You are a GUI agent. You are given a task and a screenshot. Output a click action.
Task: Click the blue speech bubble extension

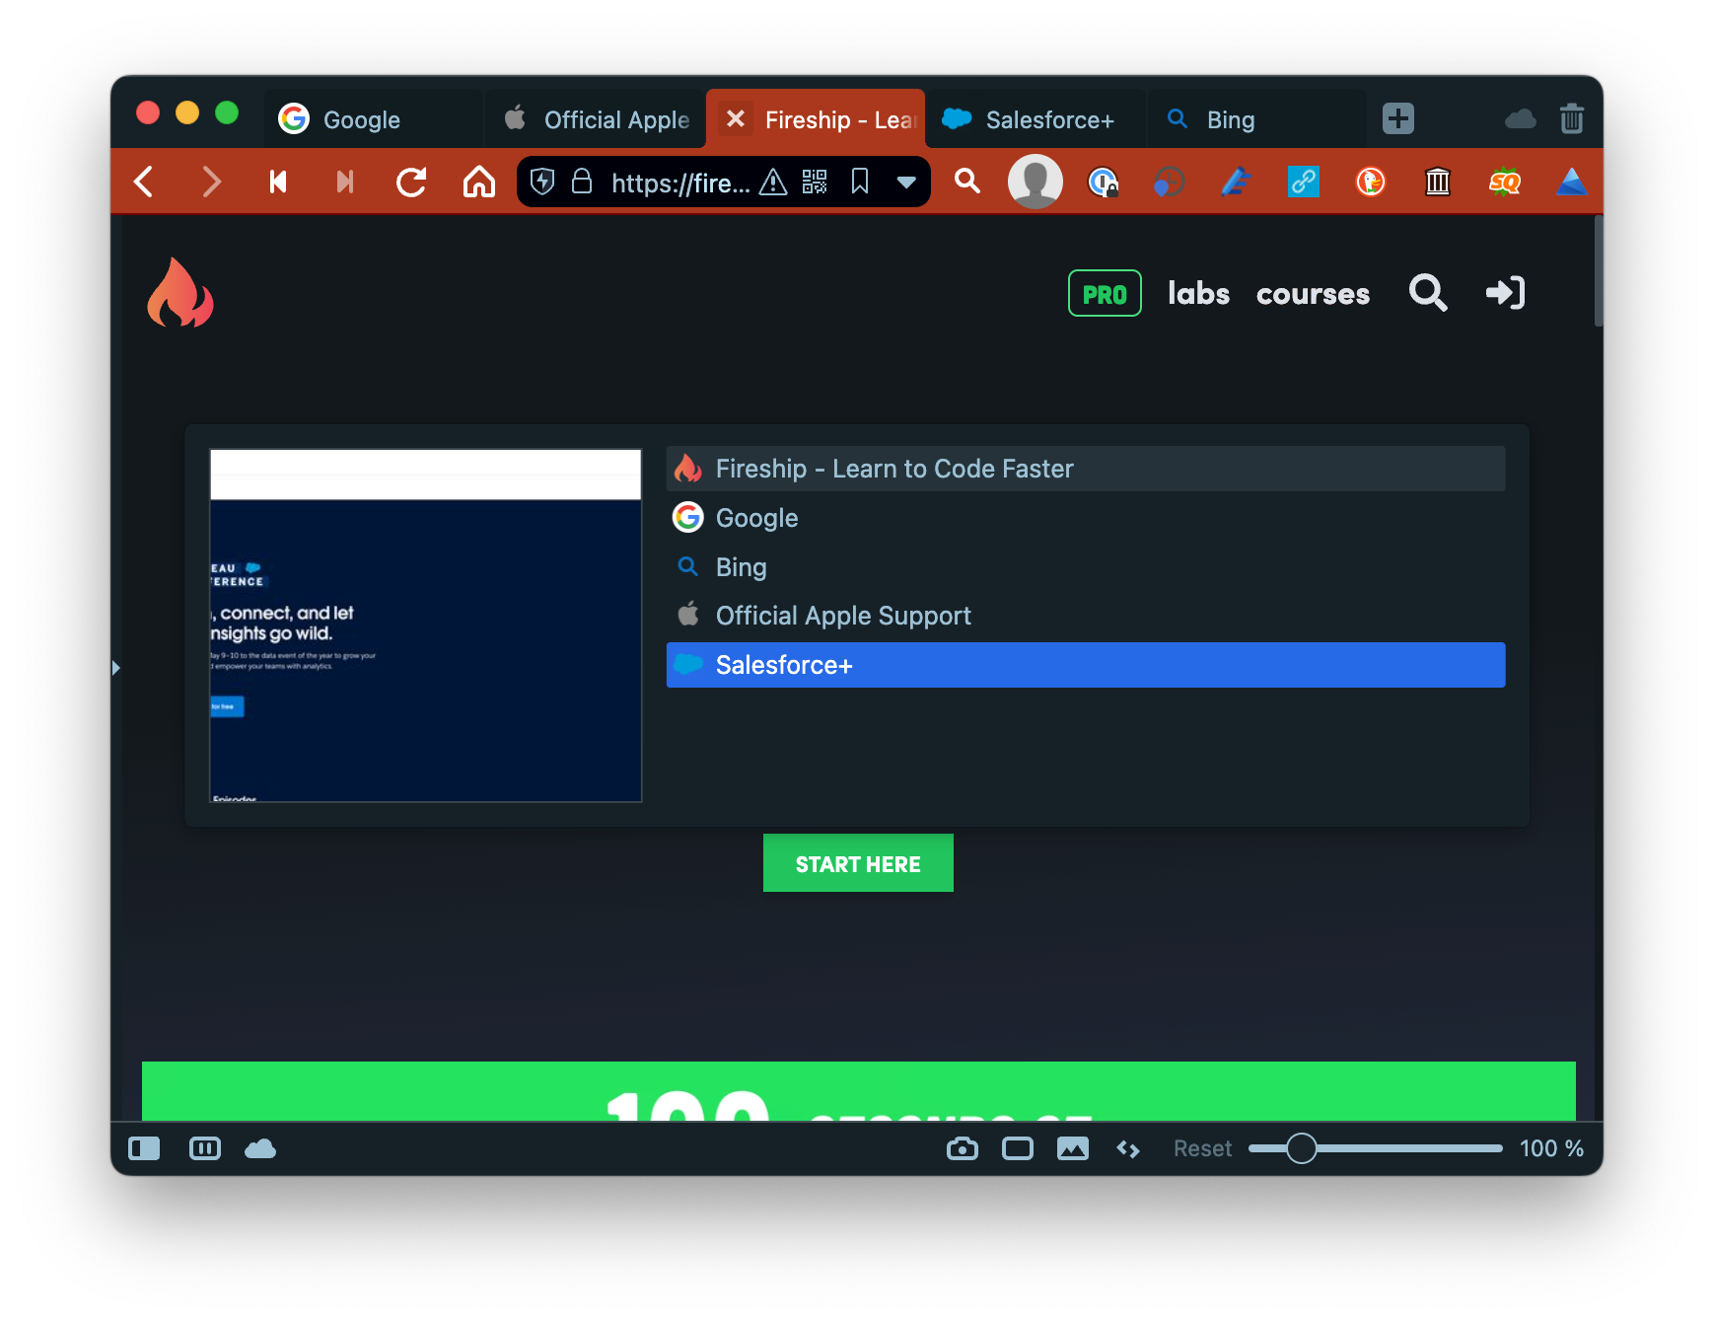1169,182
